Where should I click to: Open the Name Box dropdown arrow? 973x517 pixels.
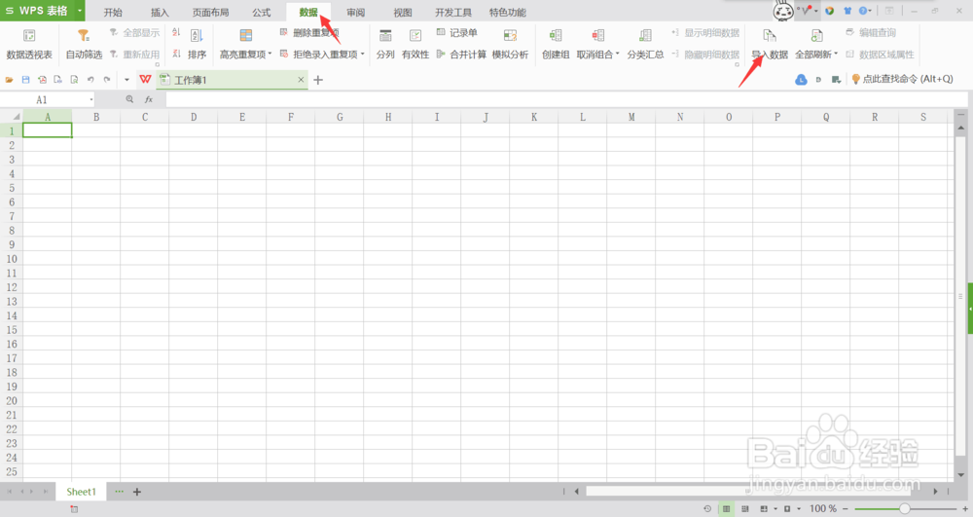[x=91, y=99]
